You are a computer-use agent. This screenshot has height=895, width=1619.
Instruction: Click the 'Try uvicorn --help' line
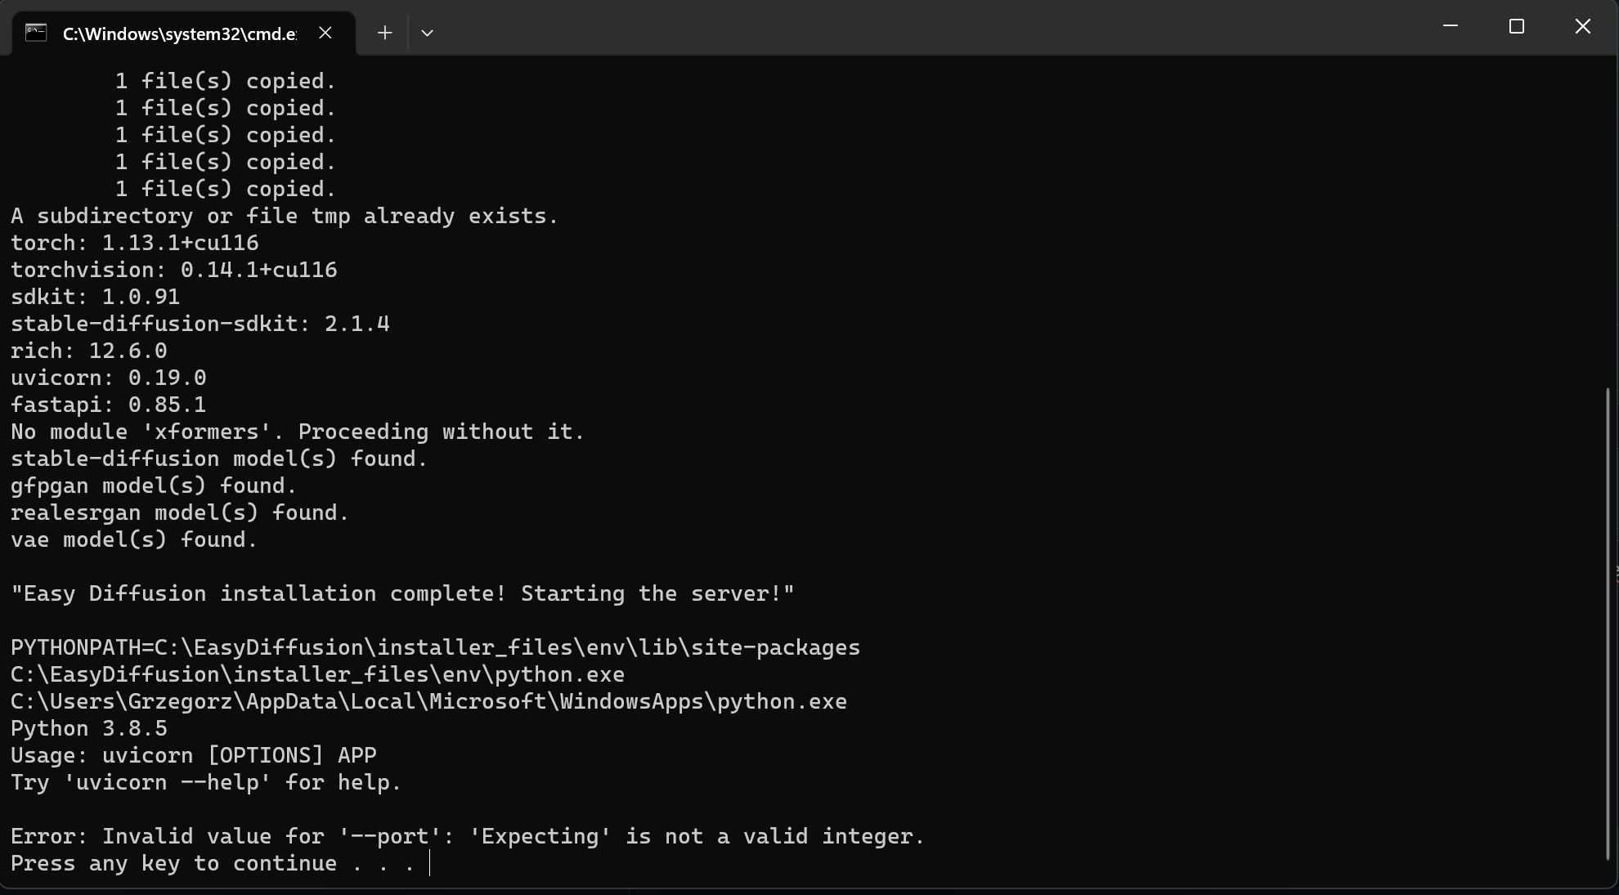(x=204, y=782)
